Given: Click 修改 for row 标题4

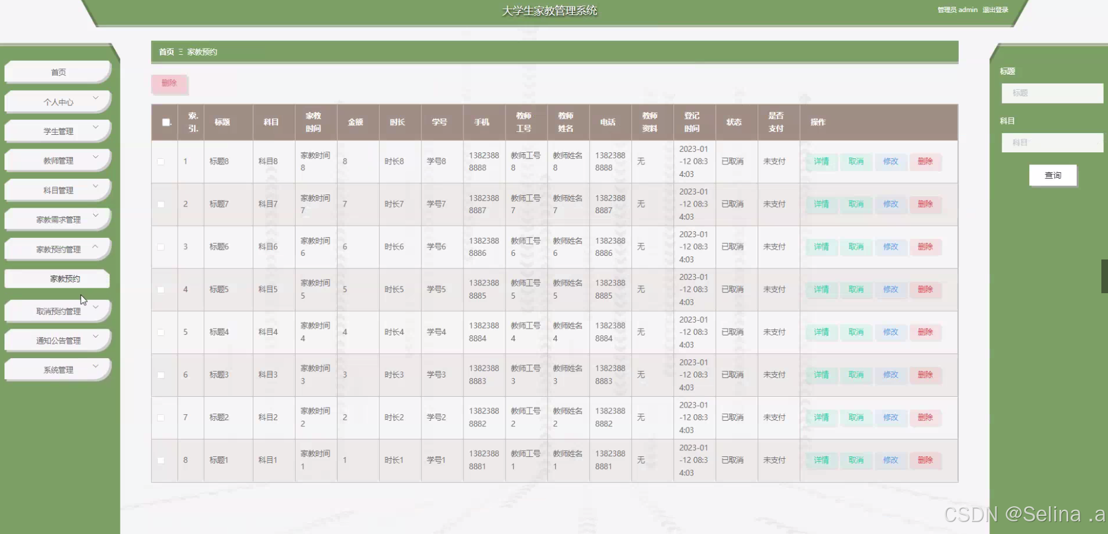Looking at the screenshot, I should click(891, 332).
